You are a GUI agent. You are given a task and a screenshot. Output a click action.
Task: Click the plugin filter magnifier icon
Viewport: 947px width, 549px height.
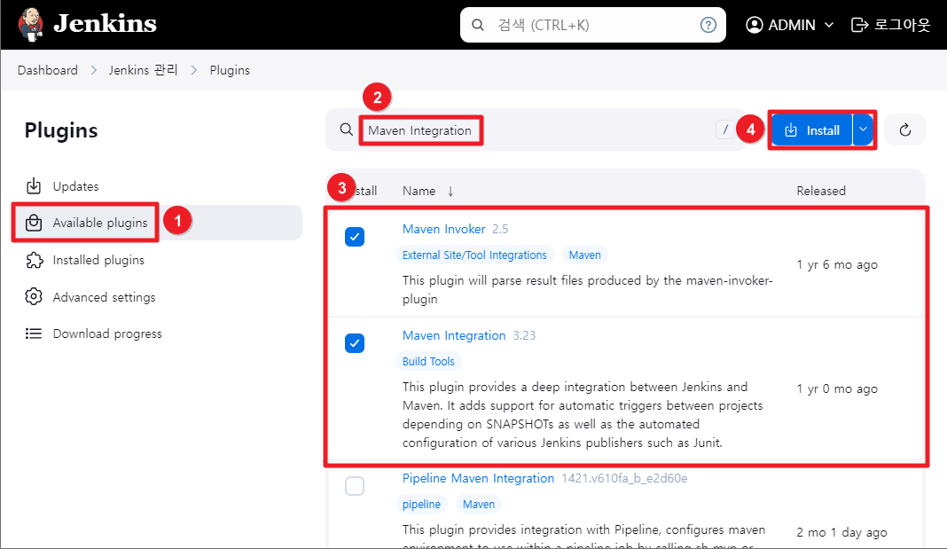pos(346,129)
